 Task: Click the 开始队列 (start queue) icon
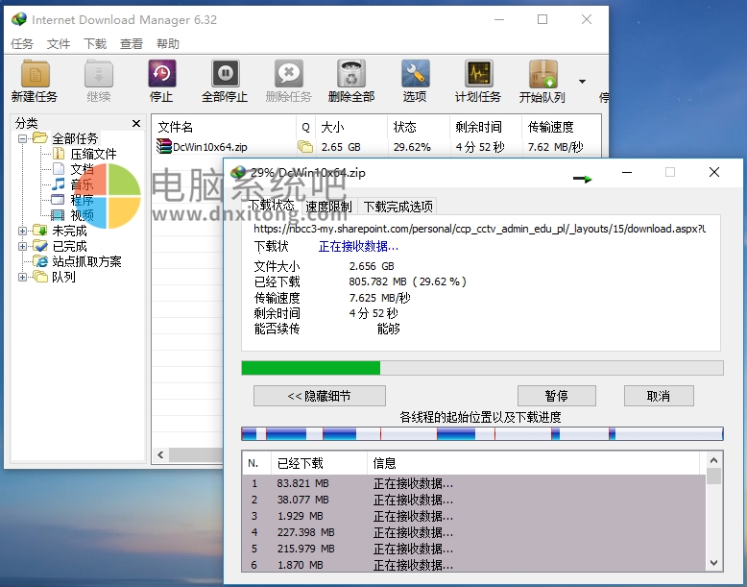pos(542,74)
